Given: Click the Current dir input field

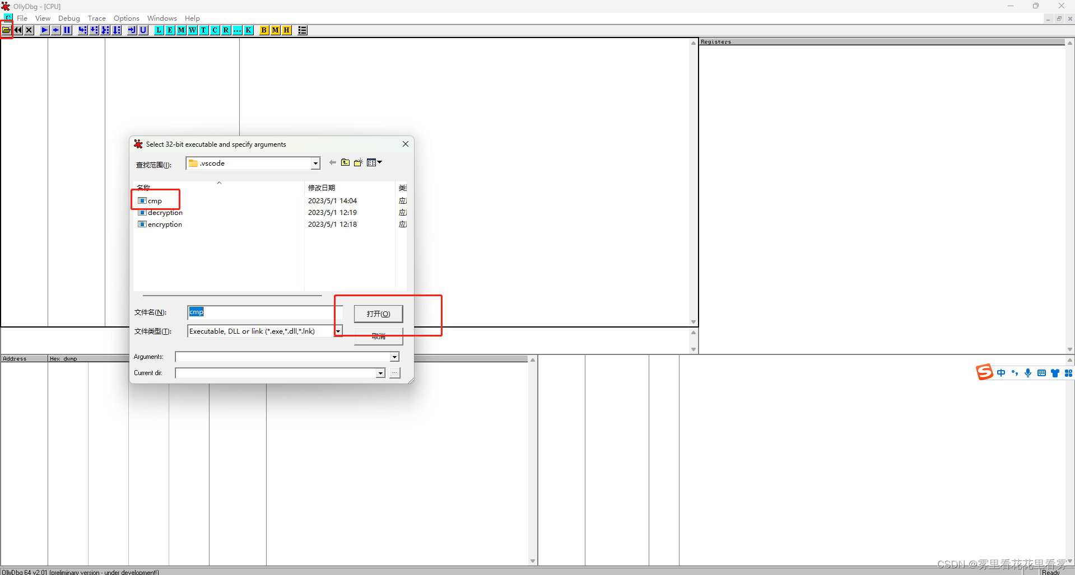Looking at the screenshot, I should [x=276, y=373].
